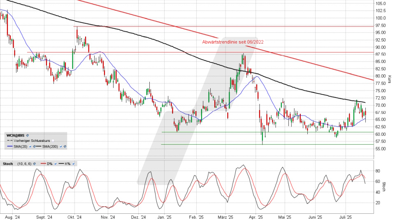Click the D% legend label
The image size is (395, 222).
tap(50, 164)
